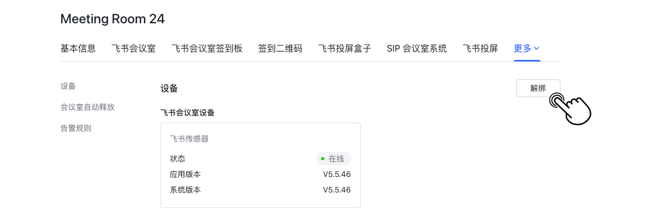The height and width of the screenshot is (218, 665).
Task: Click the 飞书传感器 card title
Action: [189, 139]
